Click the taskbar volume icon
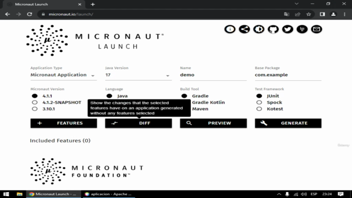Image resolution: width=352 pixels, height=198 pixels. click(304, 194)
